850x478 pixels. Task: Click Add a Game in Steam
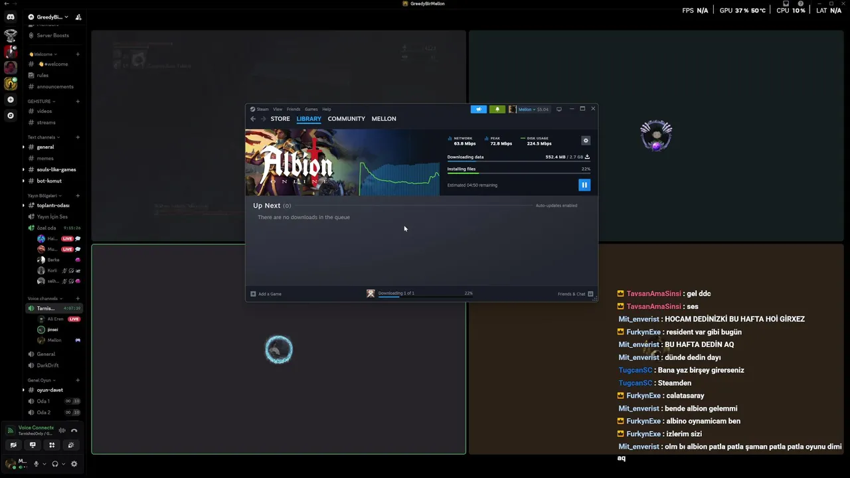click(266, 293)
